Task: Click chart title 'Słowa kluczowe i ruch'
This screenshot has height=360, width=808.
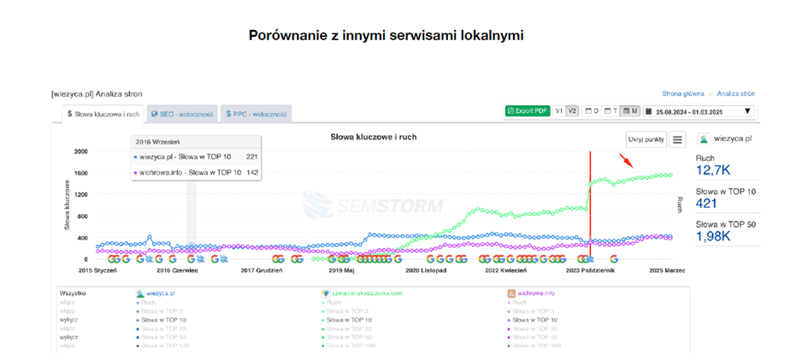Action: [373, 137]
